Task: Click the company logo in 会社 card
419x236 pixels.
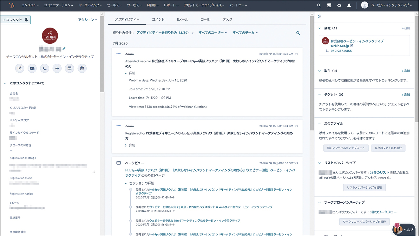Action: click(325, 41)
